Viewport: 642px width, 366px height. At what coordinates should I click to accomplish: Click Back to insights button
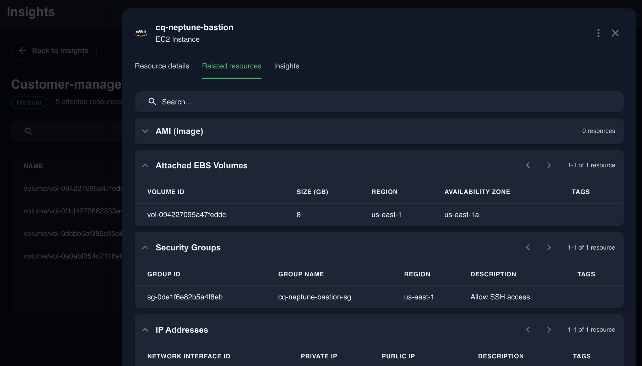point(54,50)
